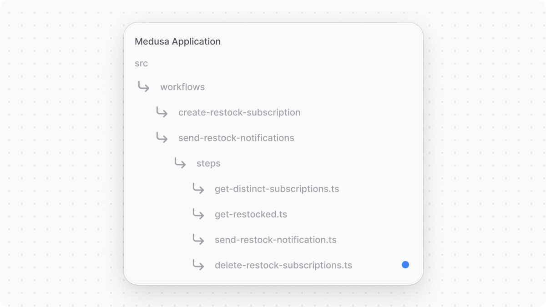Click the arrow icon beside get-restocked.ts
This screenshot has height=307, width=546.
(x=198, y=214)
